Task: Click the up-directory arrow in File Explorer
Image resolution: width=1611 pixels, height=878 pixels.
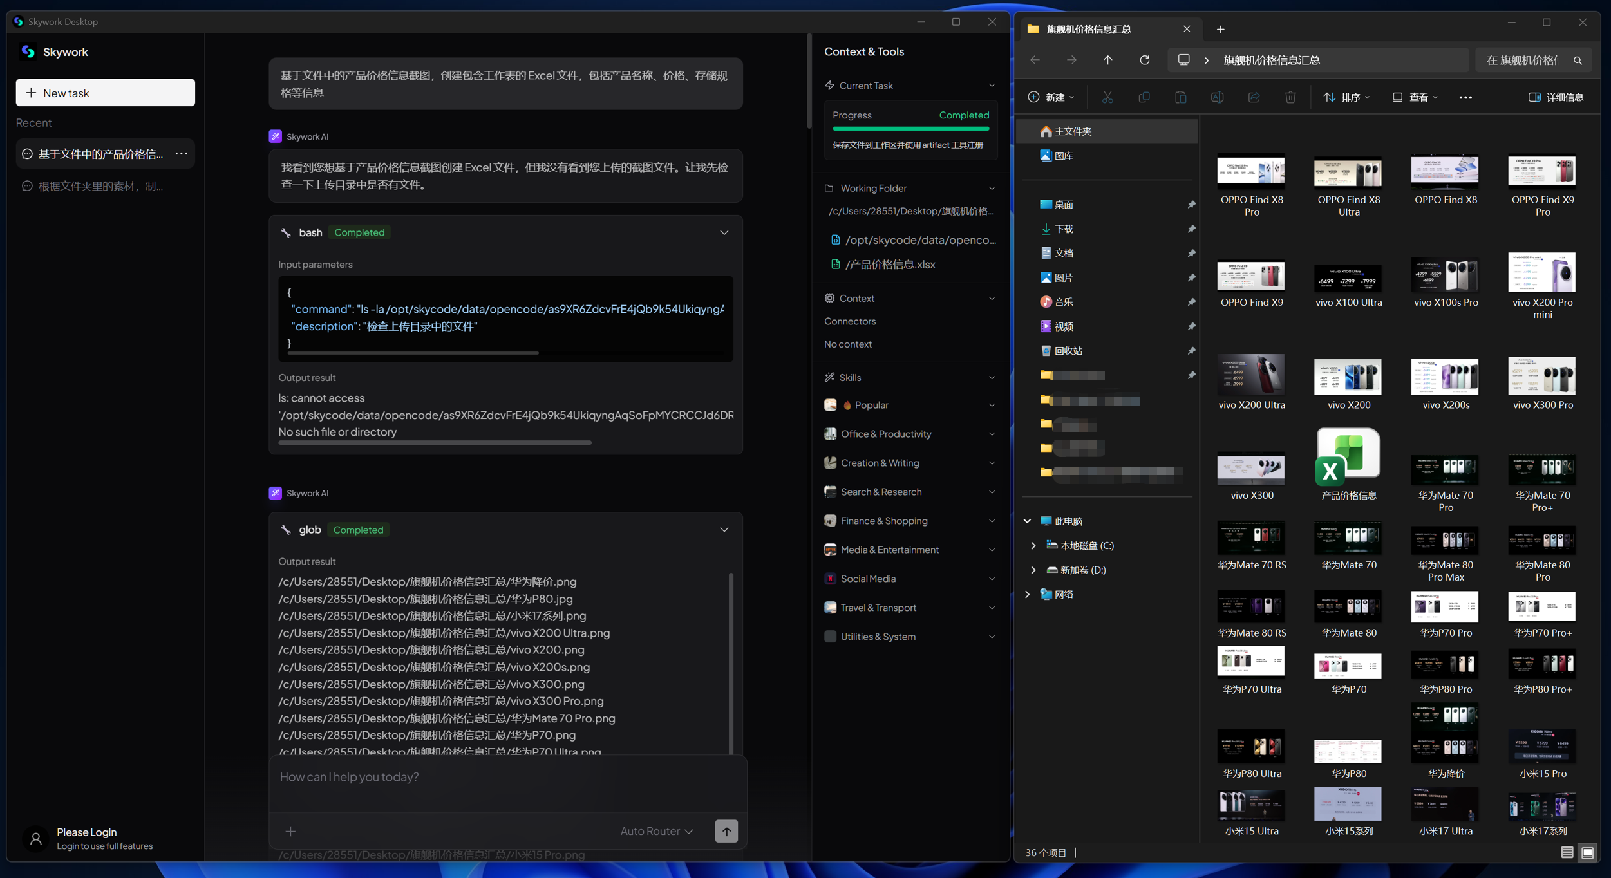Action: [1107, 60]
